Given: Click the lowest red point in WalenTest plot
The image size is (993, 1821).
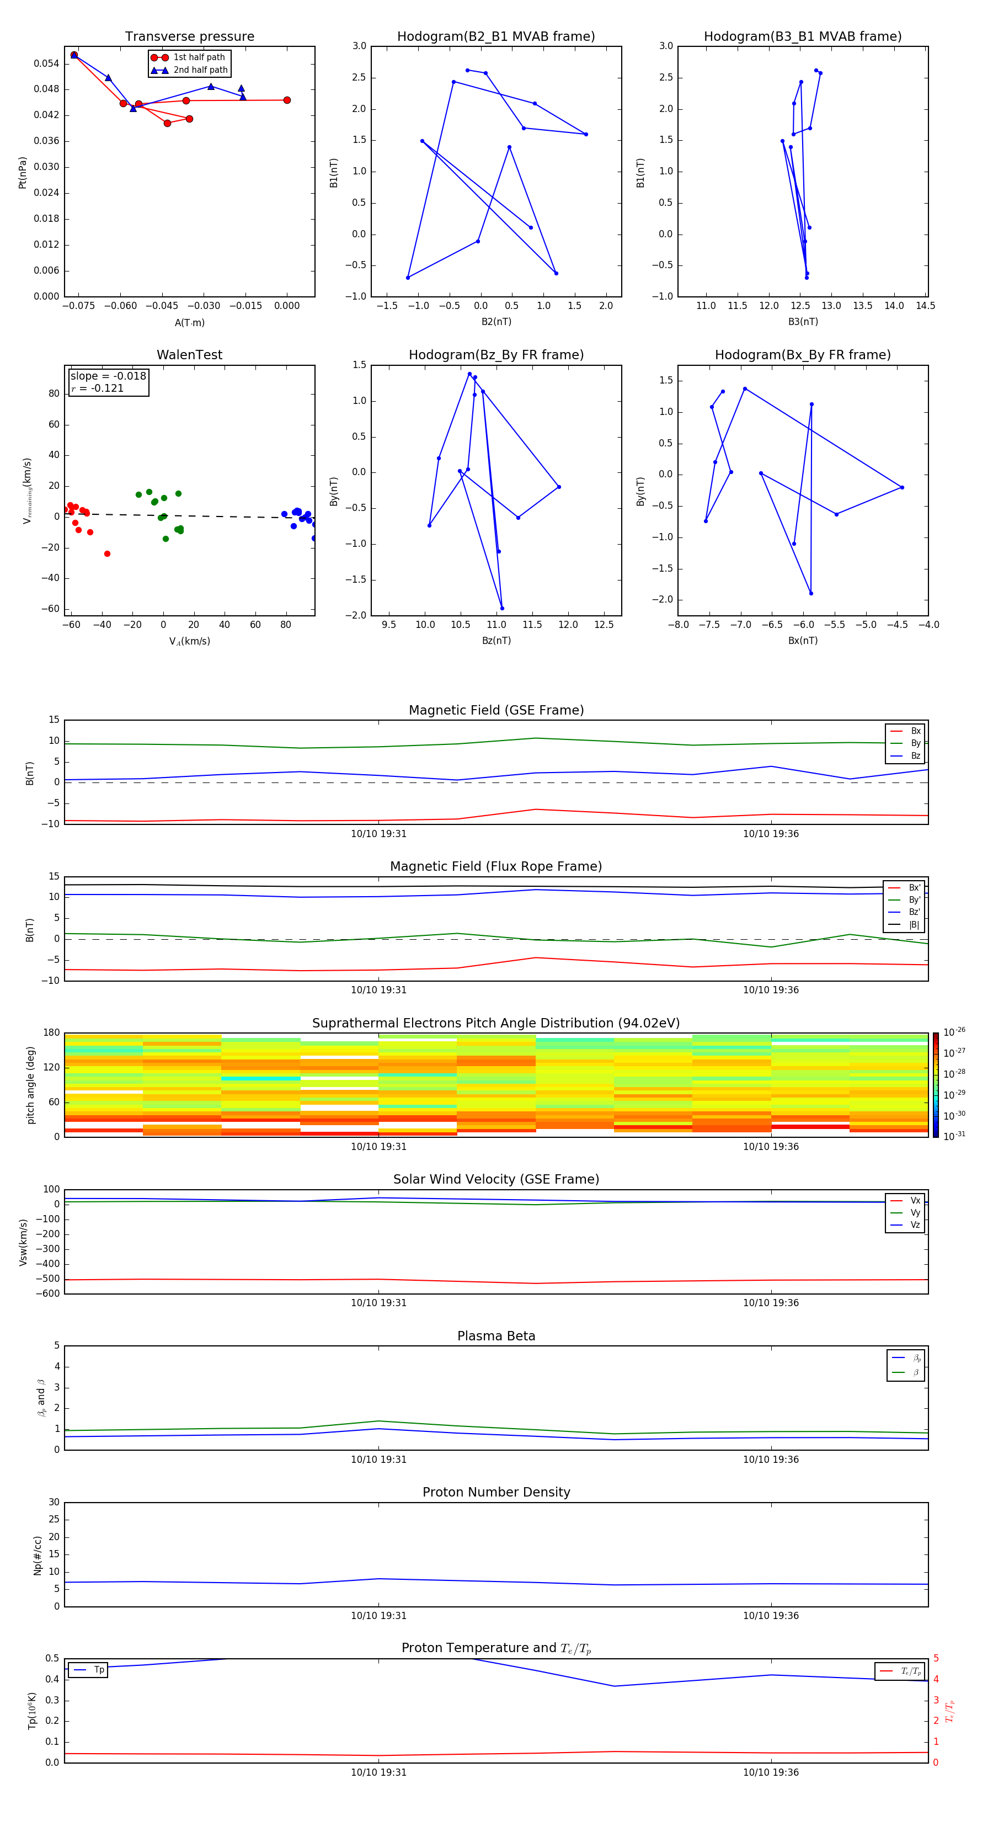Looking at the screenshot, I should (x=108, y=553).
